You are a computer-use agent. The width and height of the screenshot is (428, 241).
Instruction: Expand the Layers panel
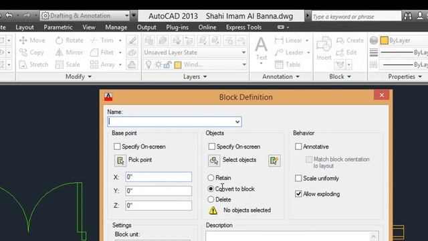click(195, 77)
